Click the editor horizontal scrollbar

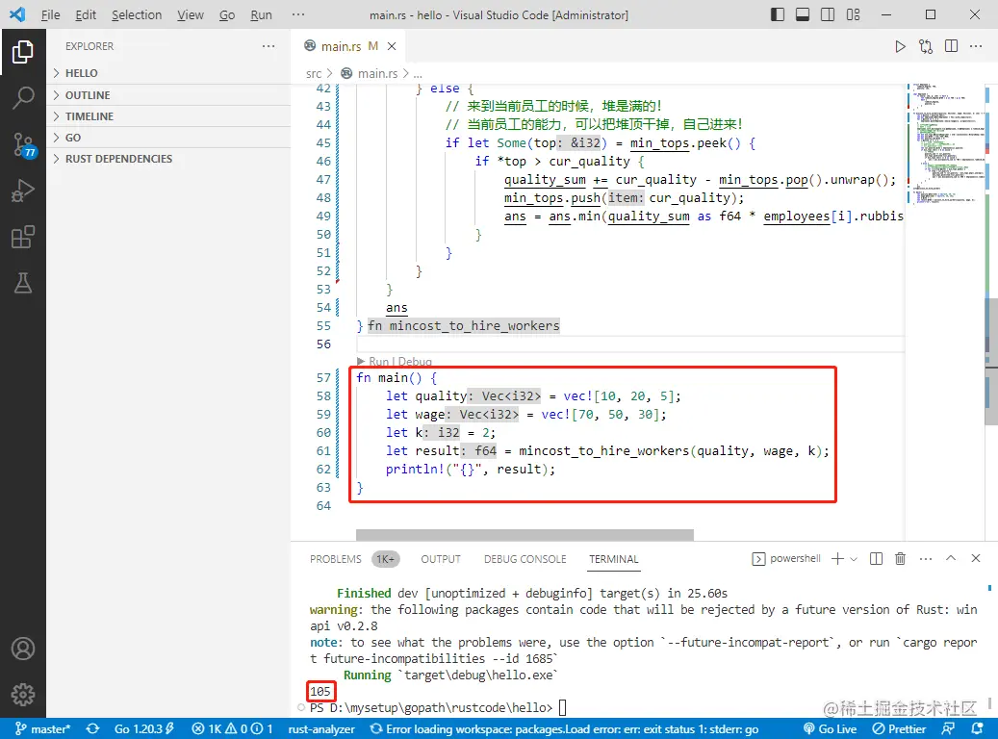[x=525, y=535]
